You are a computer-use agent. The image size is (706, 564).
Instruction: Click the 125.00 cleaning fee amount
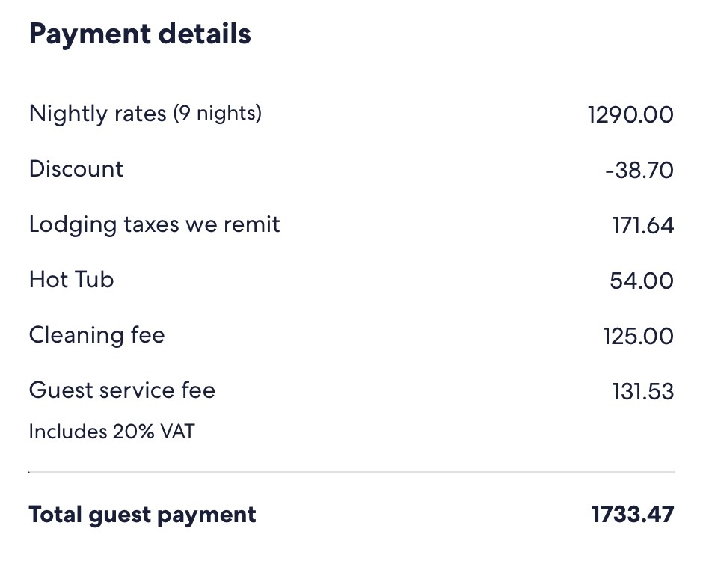[638, 336]
